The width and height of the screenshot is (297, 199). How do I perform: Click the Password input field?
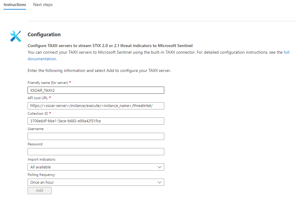(96, 152)
